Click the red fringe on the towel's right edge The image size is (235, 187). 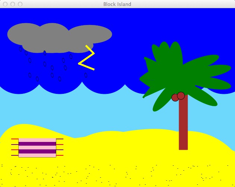[x=60, y=145]
